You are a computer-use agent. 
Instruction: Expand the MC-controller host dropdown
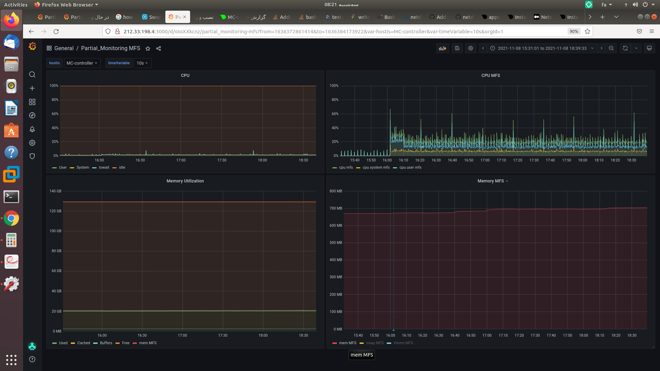(82, 63)
